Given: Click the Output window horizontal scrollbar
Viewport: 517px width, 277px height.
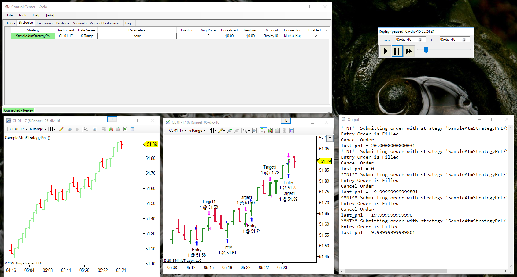Looking at the screenshot, I should pyautogui.click(x=396, y=271).
